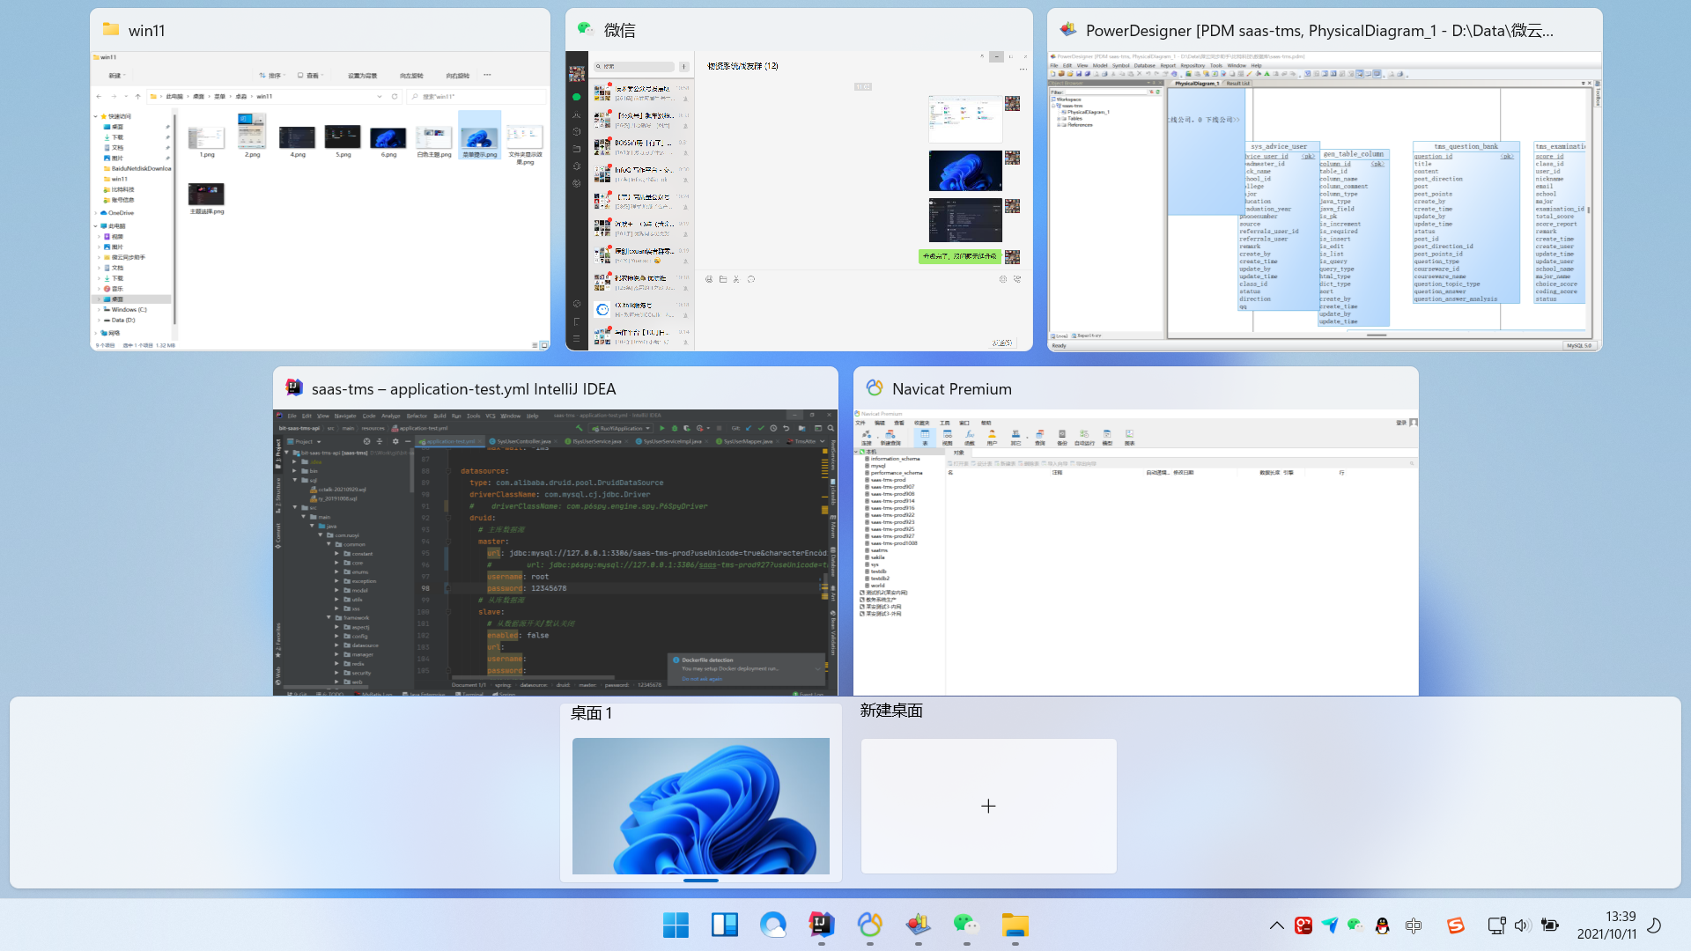Open network settings from tray icon
Image resolution: width=1691 pixels, height=951 pixels.
(x=1495, y=925)
